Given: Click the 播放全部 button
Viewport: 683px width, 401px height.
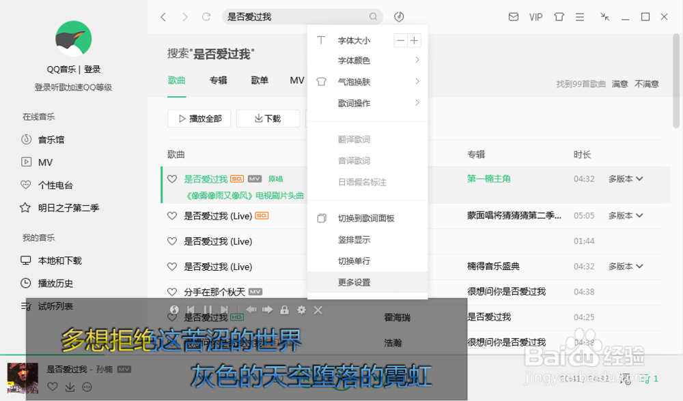Looking at the screenshot, I should pyautogui.click(x=199, y=118).
